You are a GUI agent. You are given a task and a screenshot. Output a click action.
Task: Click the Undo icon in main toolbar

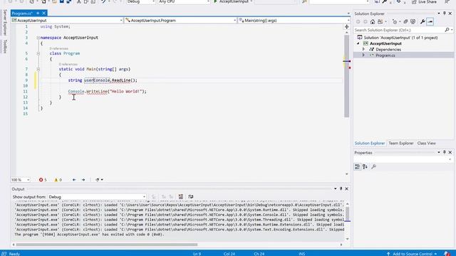coord(103,1)
